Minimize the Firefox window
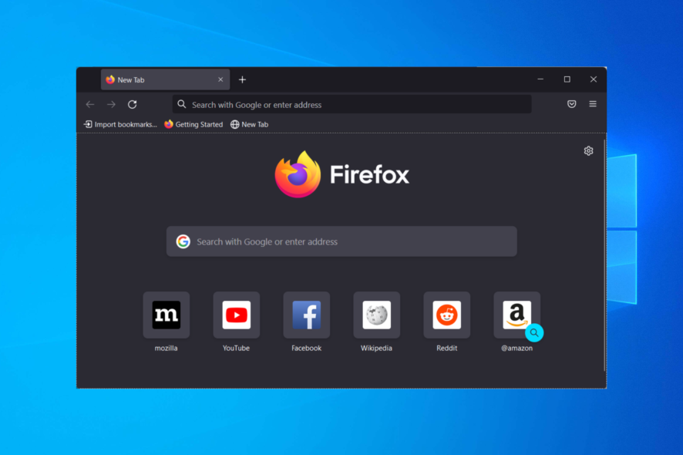Screen dimensions: 683x455 tap(540, 79)
